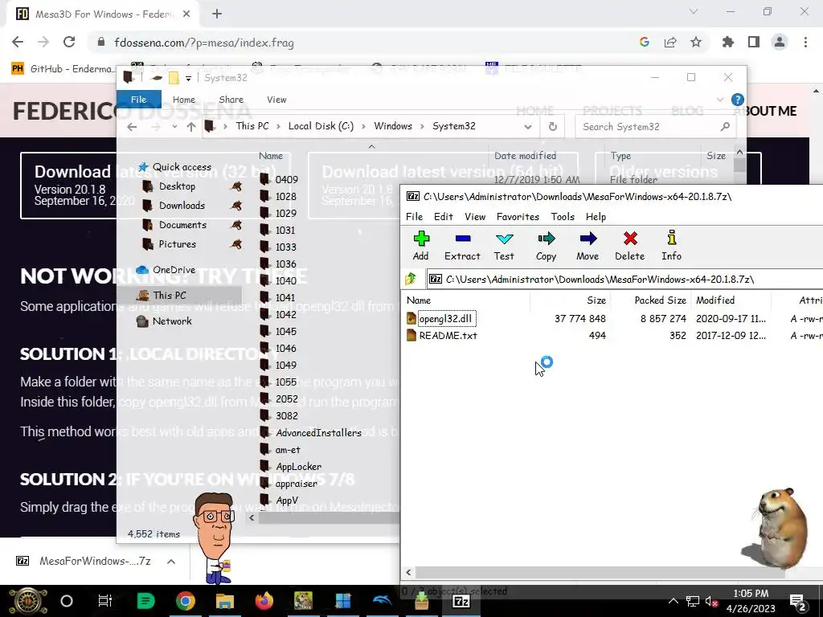Open the Share tab in Explorer ribbon
Image resolution: width=823 pixels, height=617 pixels.
[231, 100]
